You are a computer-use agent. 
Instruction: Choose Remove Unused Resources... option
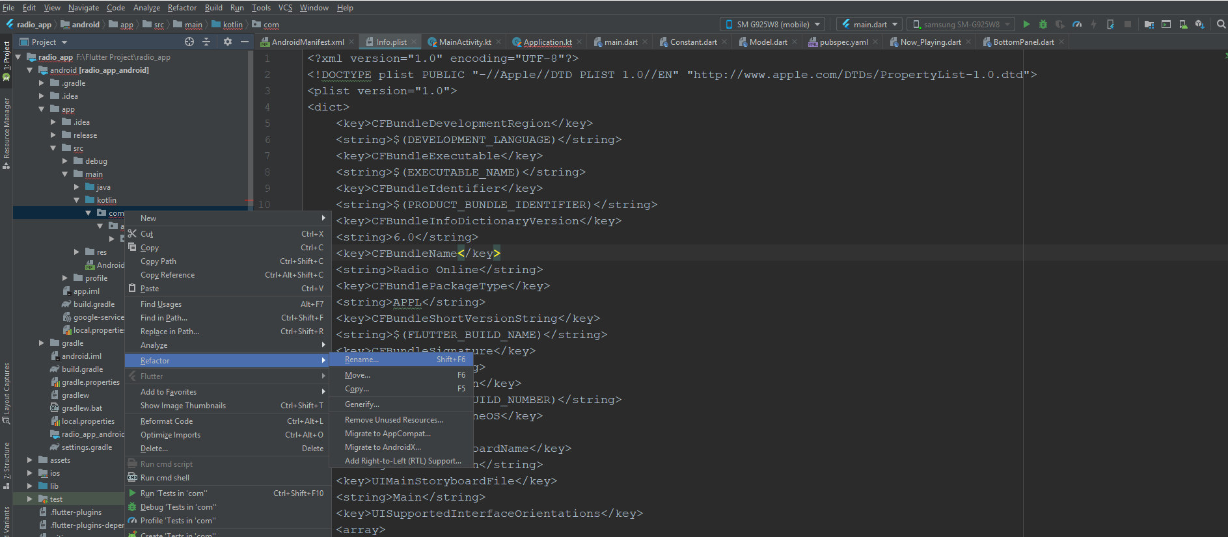[x=401, y=420]
